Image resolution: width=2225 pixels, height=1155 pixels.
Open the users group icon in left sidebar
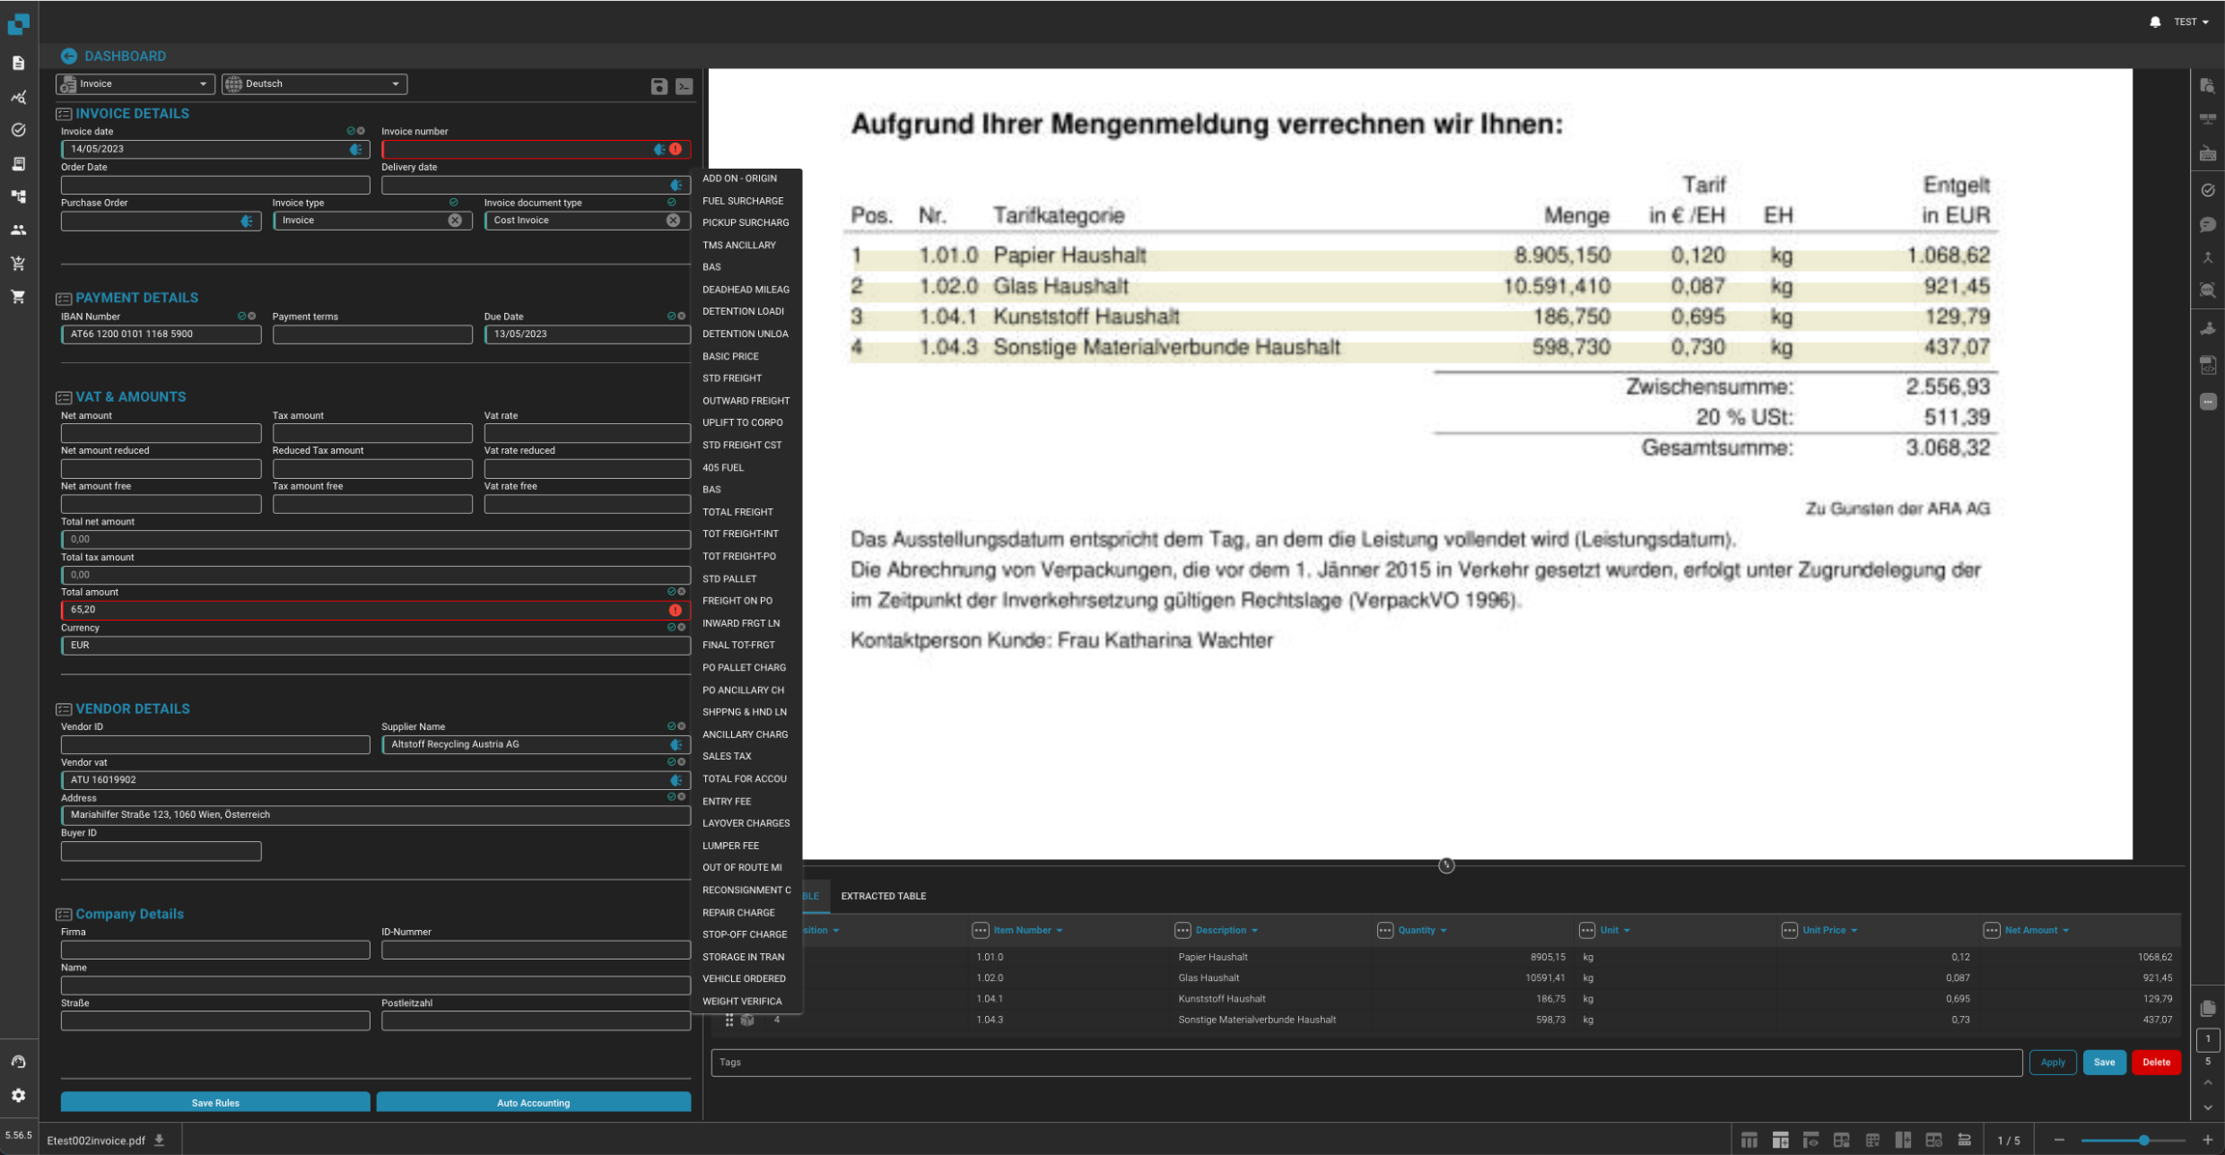[18, 230]
